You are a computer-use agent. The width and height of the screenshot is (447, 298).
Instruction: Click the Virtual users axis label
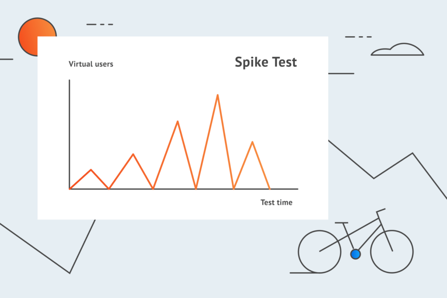(x=91, y=64)
